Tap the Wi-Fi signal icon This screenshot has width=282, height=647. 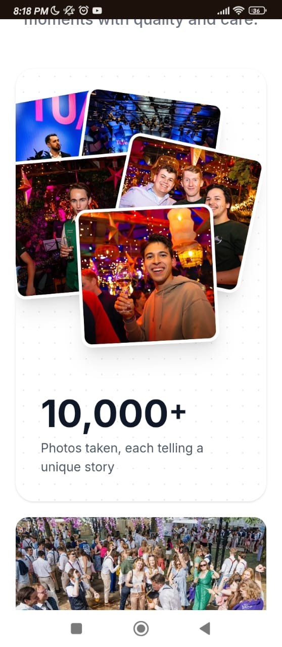[239, 10]
